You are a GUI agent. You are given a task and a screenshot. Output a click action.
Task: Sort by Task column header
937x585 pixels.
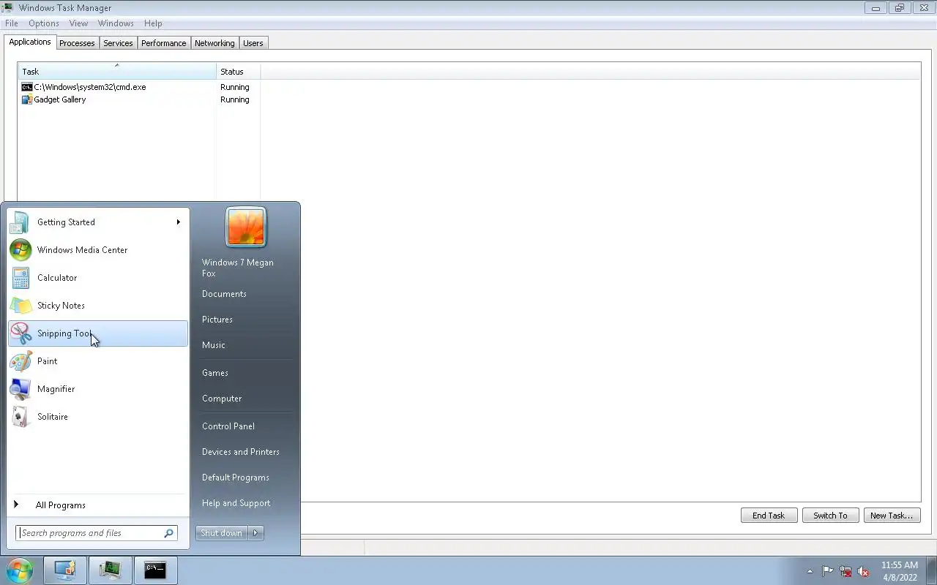click(x=117, y=72)
